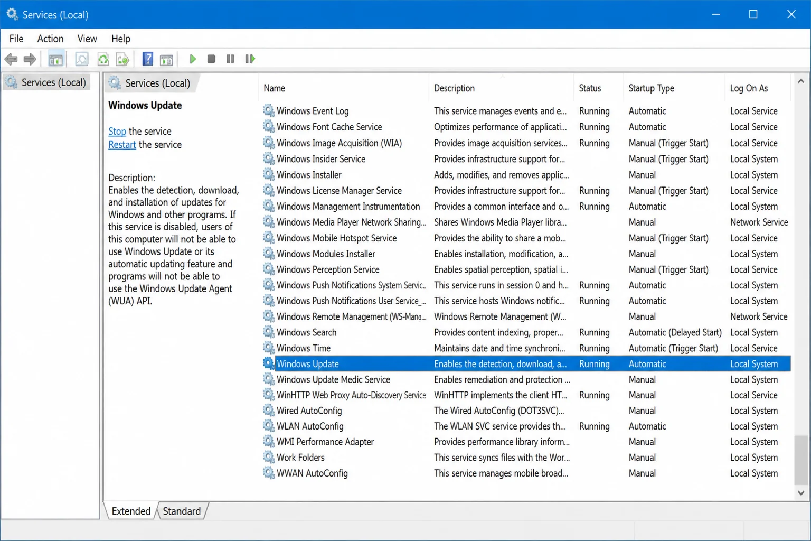
Task: Click the gear icon beside Windows Update row
Action: (x=269, y=363)
